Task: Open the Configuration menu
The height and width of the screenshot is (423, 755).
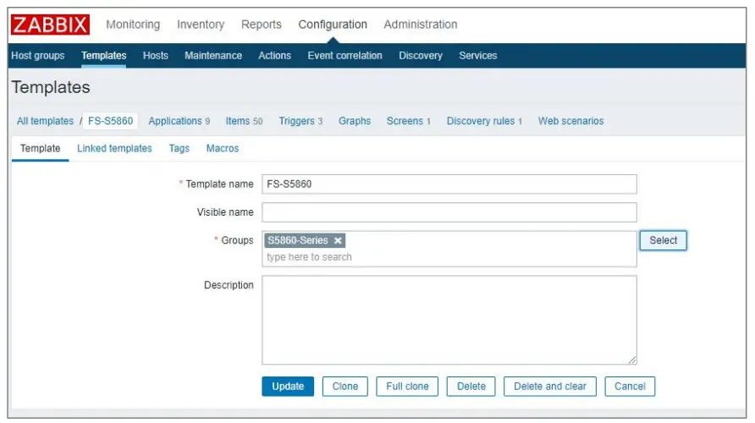Action: (x=333, y=25)
